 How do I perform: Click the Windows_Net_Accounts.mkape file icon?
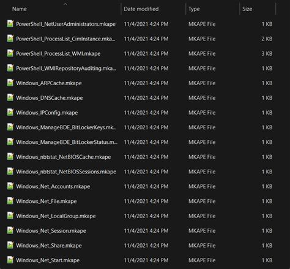coord(10,186)
